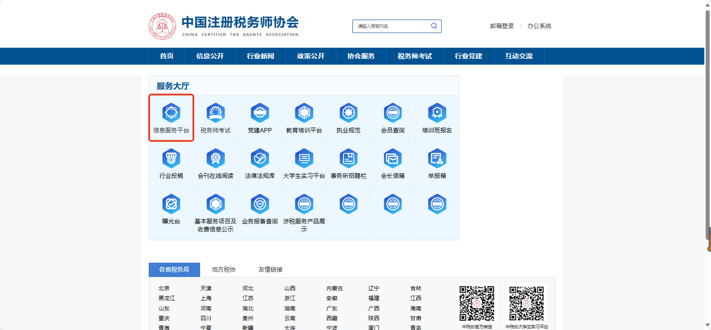Viewport: 711px width, 330px height.
Task: Click the 办公系统 link
Action: tap(539, 26)
